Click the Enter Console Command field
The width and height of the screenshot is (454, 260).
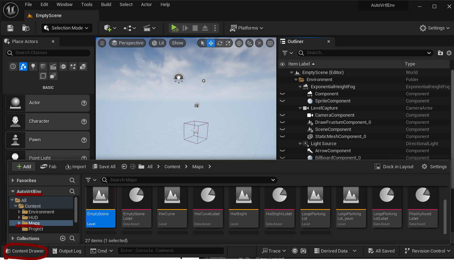click(x=171, y=250)
